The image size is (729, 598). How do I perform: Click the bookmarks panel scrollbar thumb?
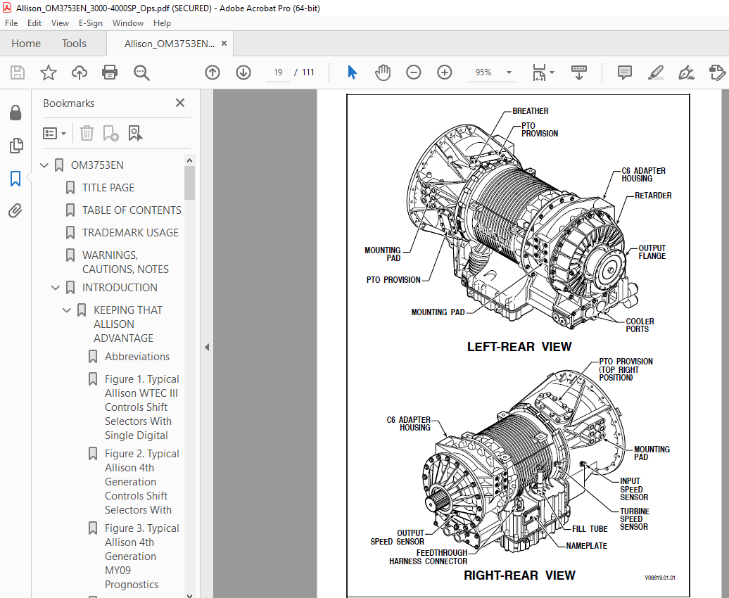[189, 183]
